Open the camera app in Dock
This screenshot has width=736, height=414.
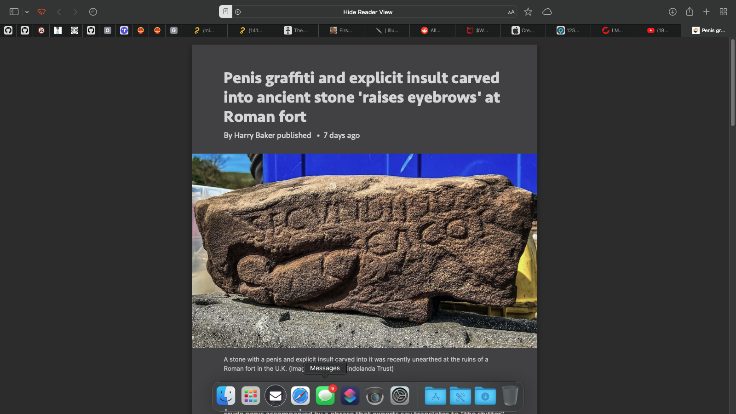click(x=375, y=396)
